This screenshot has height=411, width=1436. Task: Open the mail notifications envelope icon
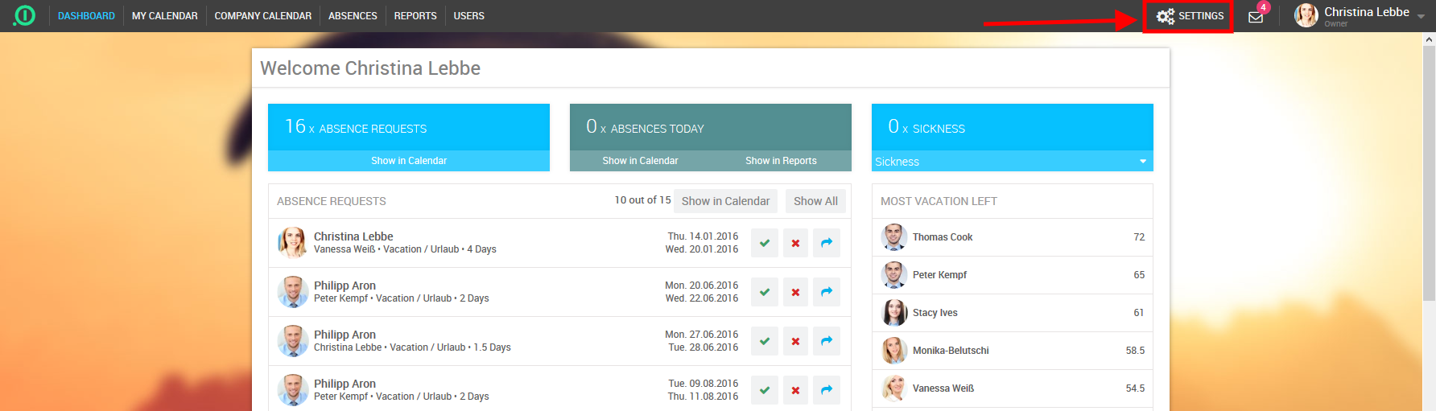pyautogui.click(x=1256, y=17)
